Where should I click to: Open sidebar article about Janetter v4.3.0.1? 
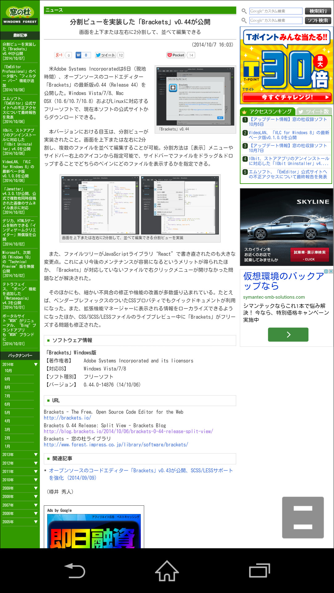[x=19, y=201]
